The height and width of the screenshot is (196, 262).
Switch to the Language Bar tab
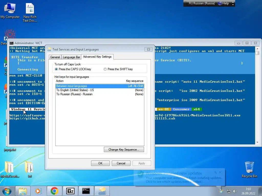[x=71, y=57]
